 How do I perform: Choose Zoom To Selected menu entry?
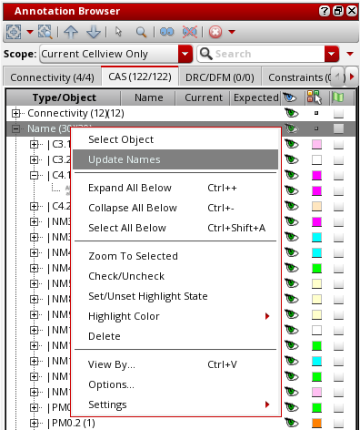[x=175, y=256]
